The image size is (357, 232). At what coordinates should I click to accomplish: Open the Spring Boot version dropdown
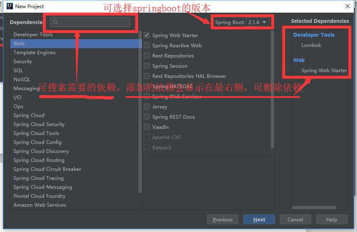(x=257, y=22)
